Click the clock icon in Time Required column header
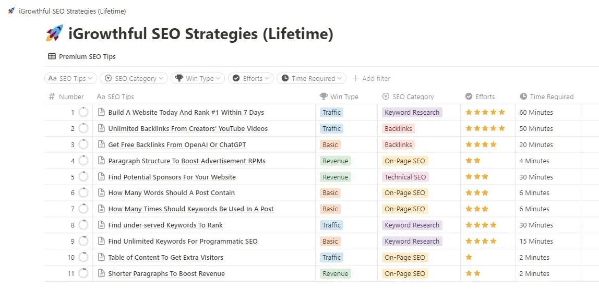599x289 pixels. (x=523, y=97)
